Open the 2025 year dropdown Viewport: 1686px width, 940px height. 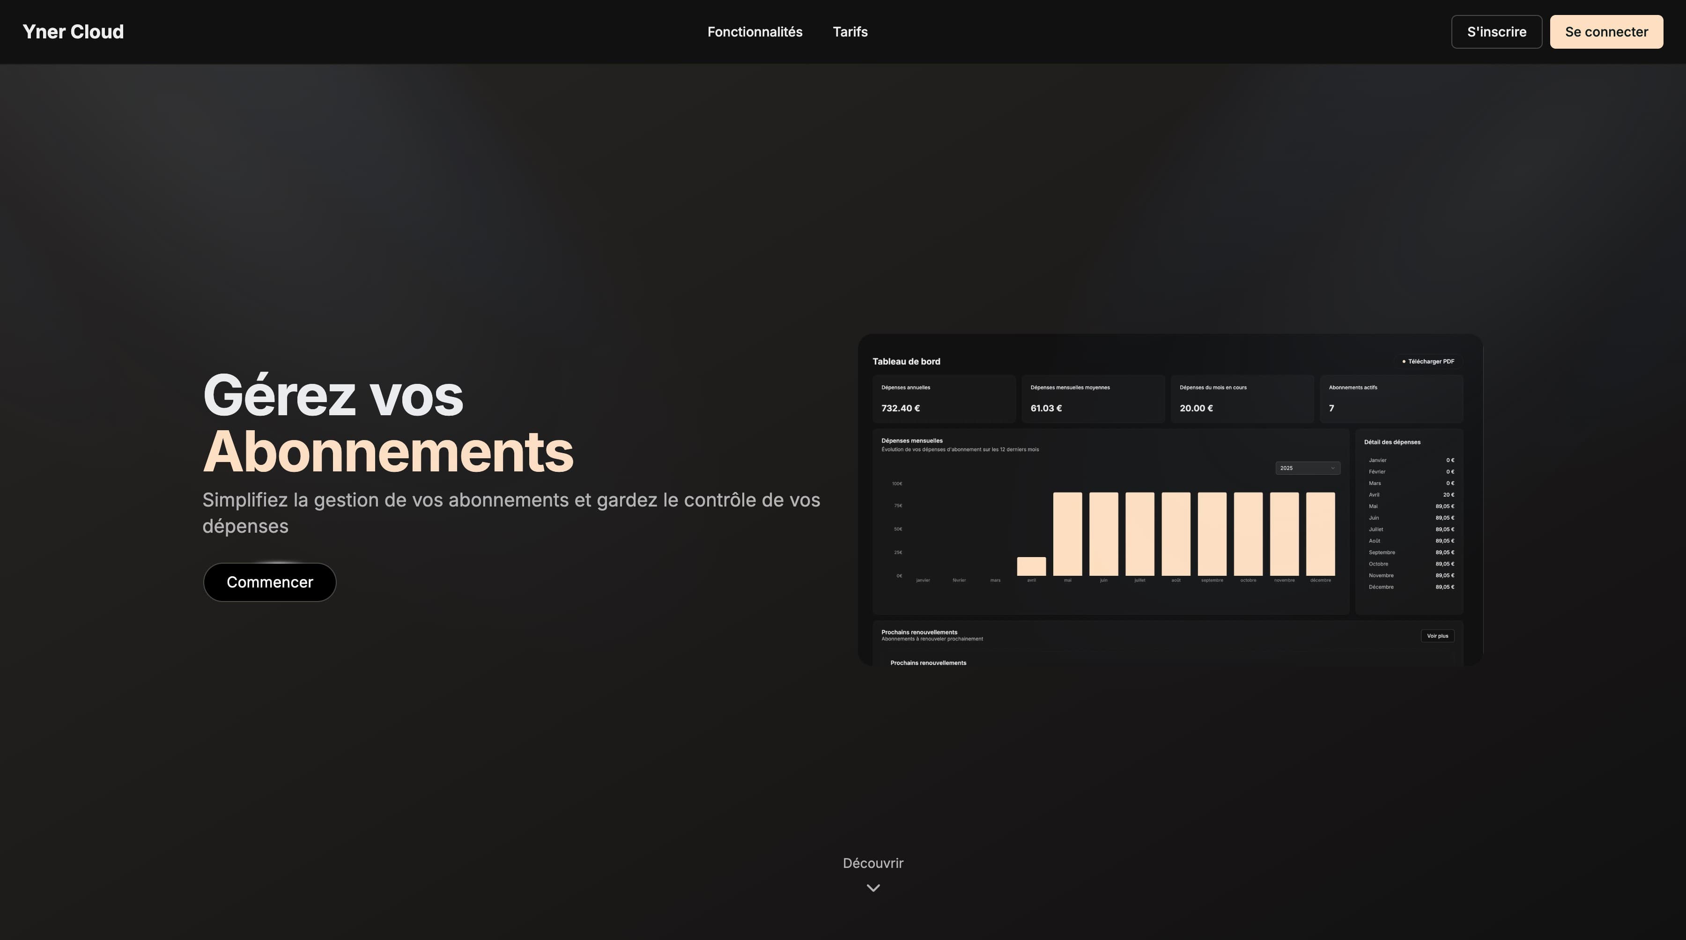[1307, 468]
